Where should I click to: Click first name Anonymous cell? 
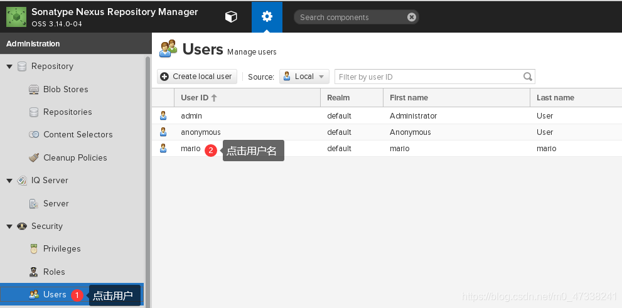pyautogui.click(x=410, y=132)
